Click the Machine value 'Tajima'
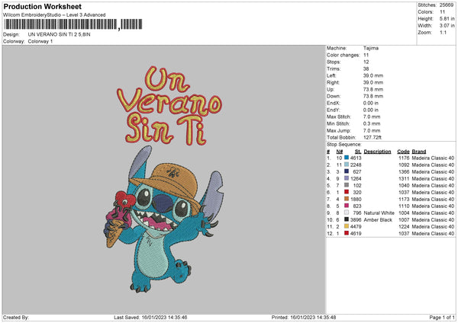The image size is (458, 323). click(371, 48)
